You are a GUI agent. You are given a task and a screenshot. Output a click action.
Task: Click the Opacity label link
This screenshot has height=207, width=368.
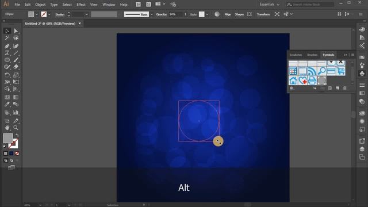click(161, 14)
